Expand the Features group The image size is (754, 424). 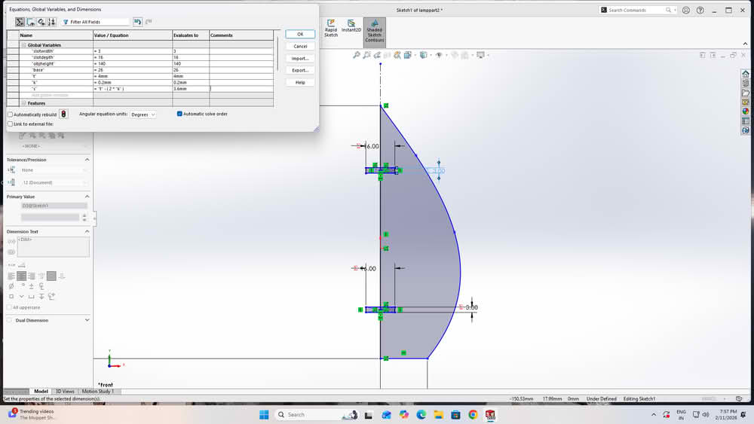pos(23,103)
